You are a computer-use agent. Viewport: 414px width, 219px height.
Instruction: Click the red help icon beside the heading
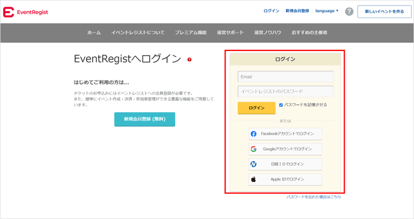190,59
